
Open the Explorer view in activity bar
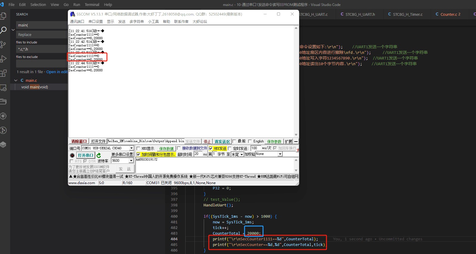pyautogui.click(x=3, y=16)
